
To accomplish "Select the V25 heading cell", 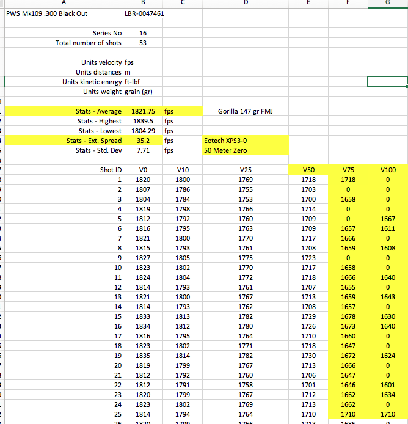I will tap(245, 170).
